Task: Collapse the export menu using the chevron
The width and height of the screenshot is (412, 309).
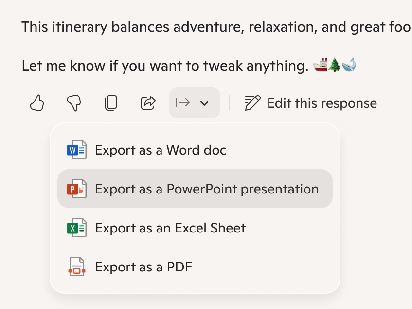Action: (205, 103)
